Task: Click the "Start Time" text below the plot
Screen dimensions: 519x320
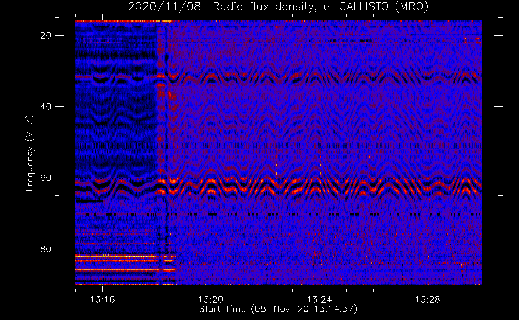Action: [222, 309]
